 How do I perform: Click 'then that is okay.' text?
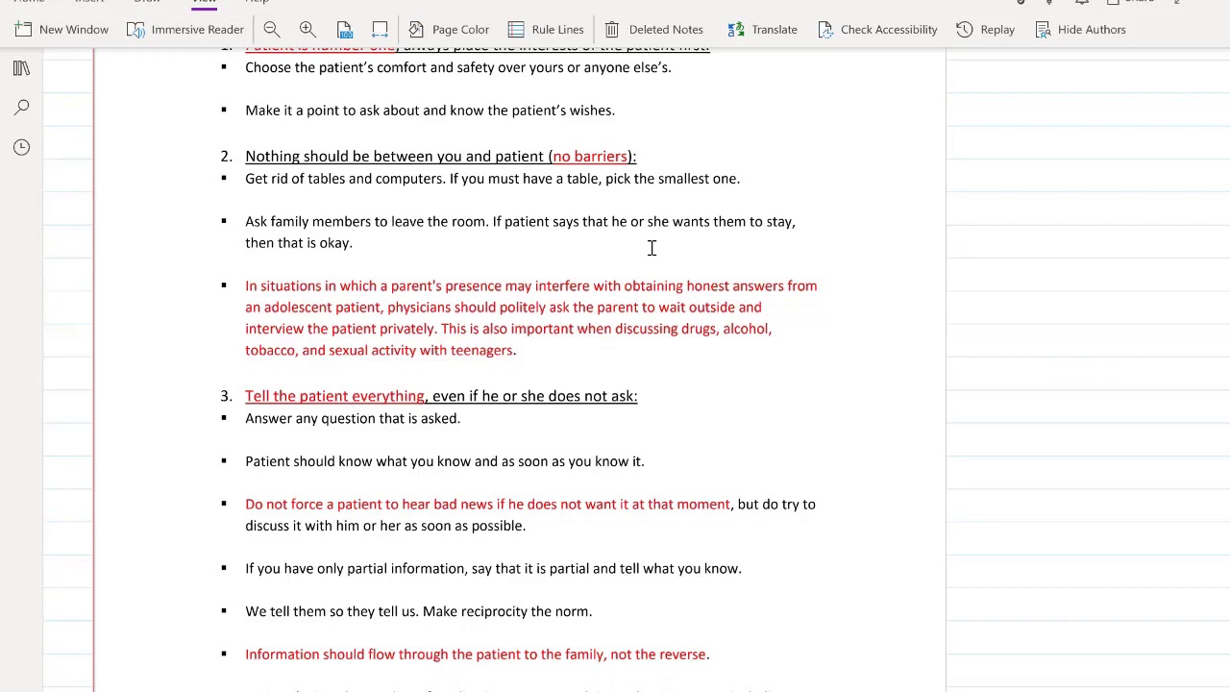click(299, 243)
